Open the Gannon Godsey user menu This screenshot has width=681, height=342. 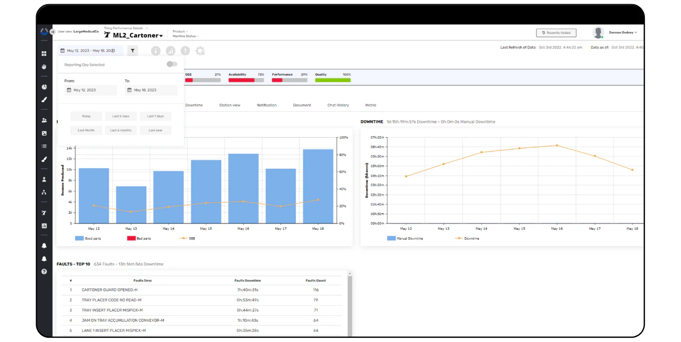pos(621,32)
